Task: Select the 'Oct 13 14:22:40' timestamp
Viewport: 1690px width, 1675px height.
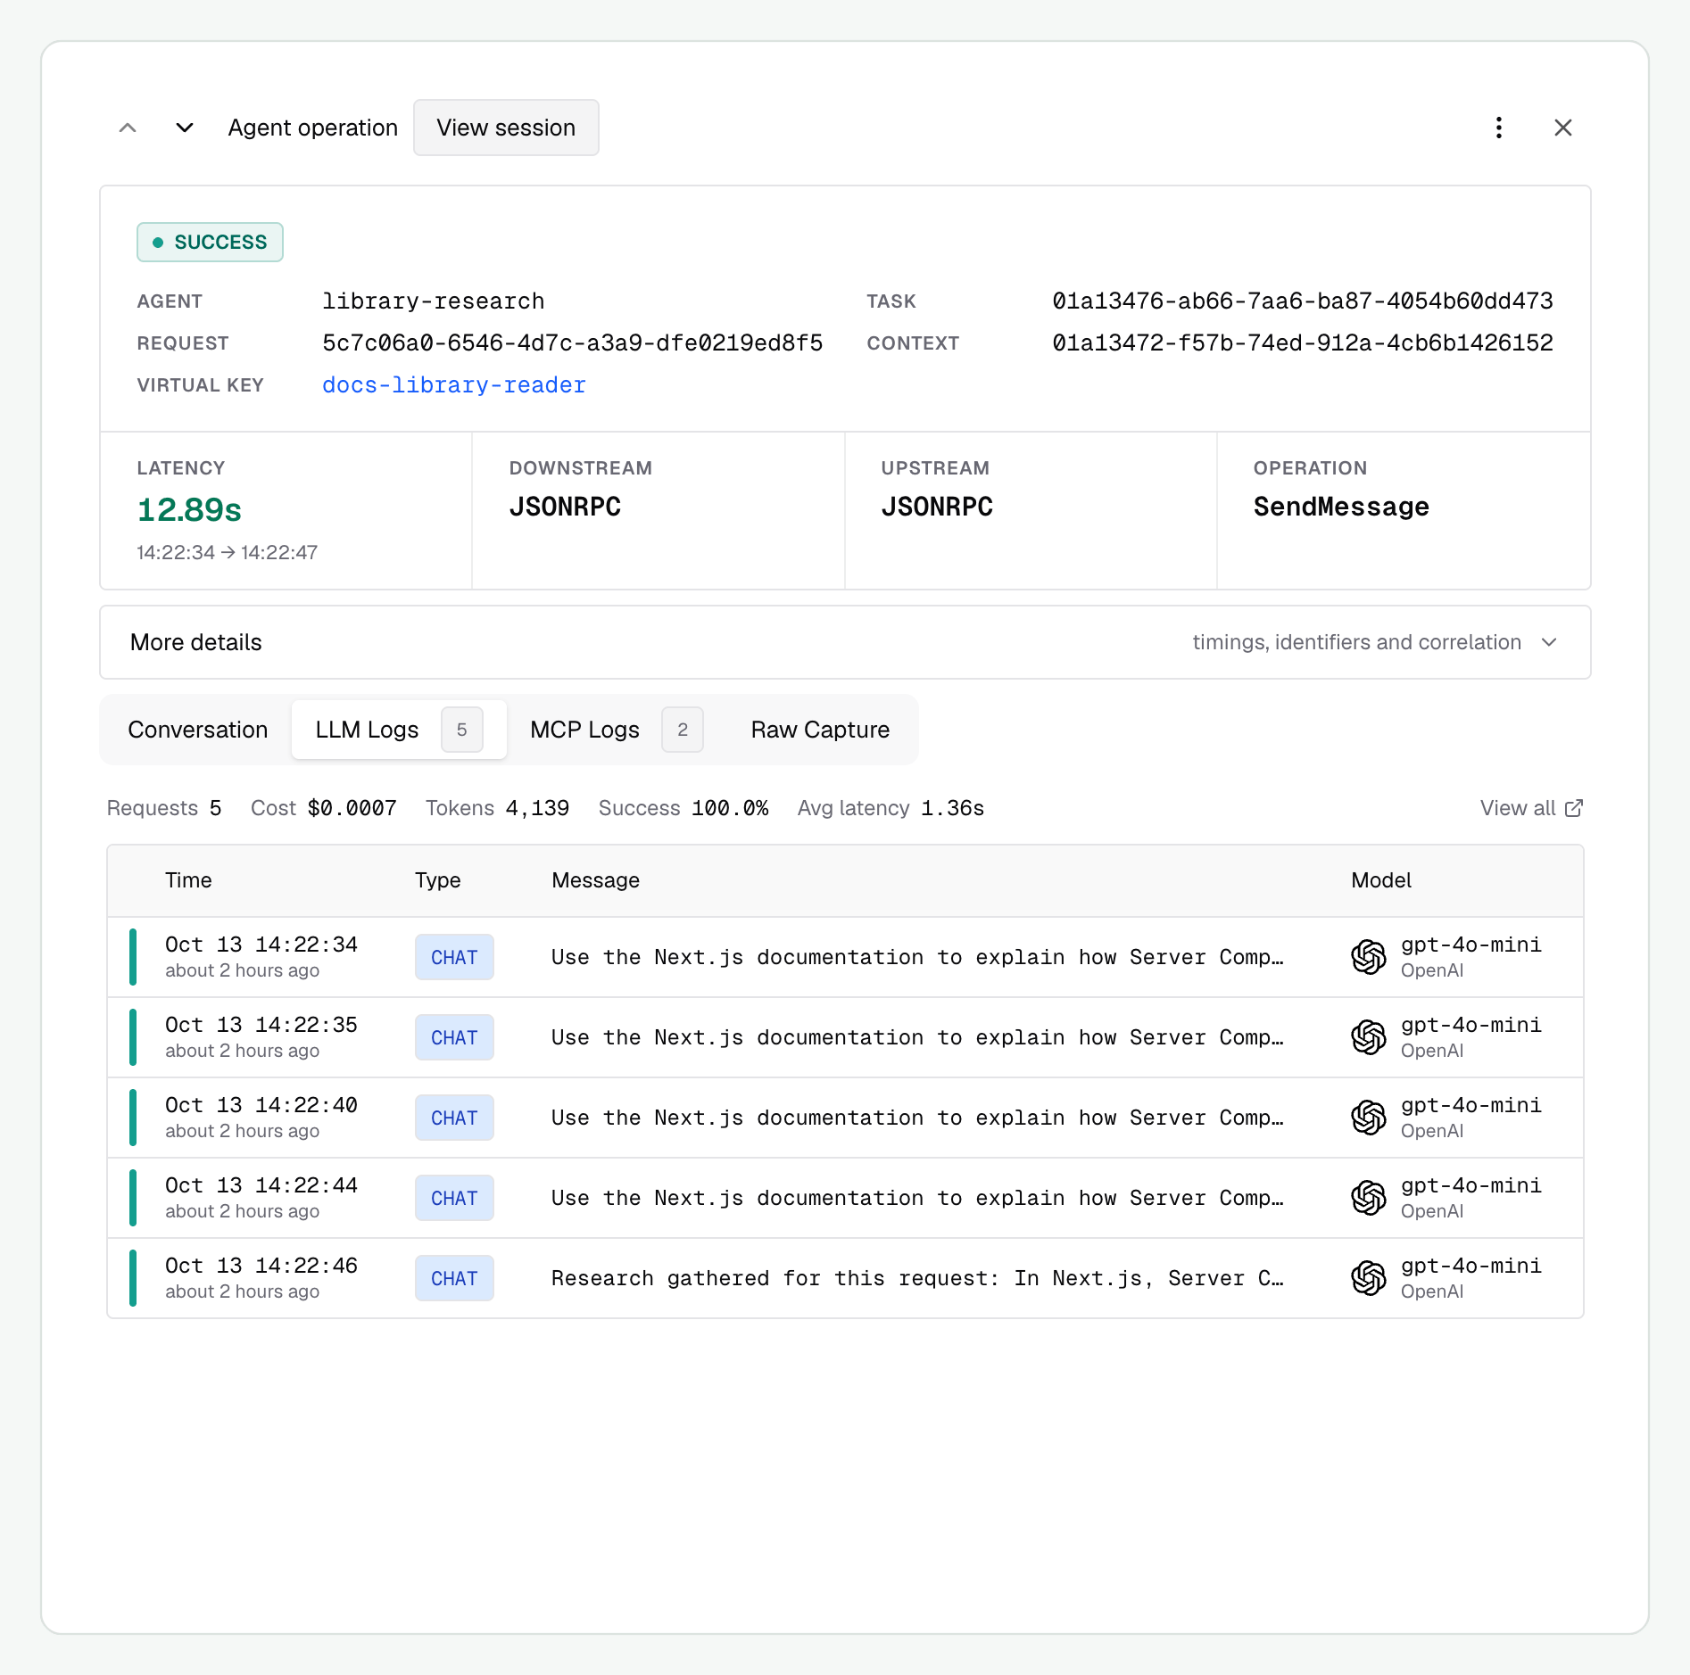Action: 261,1105
